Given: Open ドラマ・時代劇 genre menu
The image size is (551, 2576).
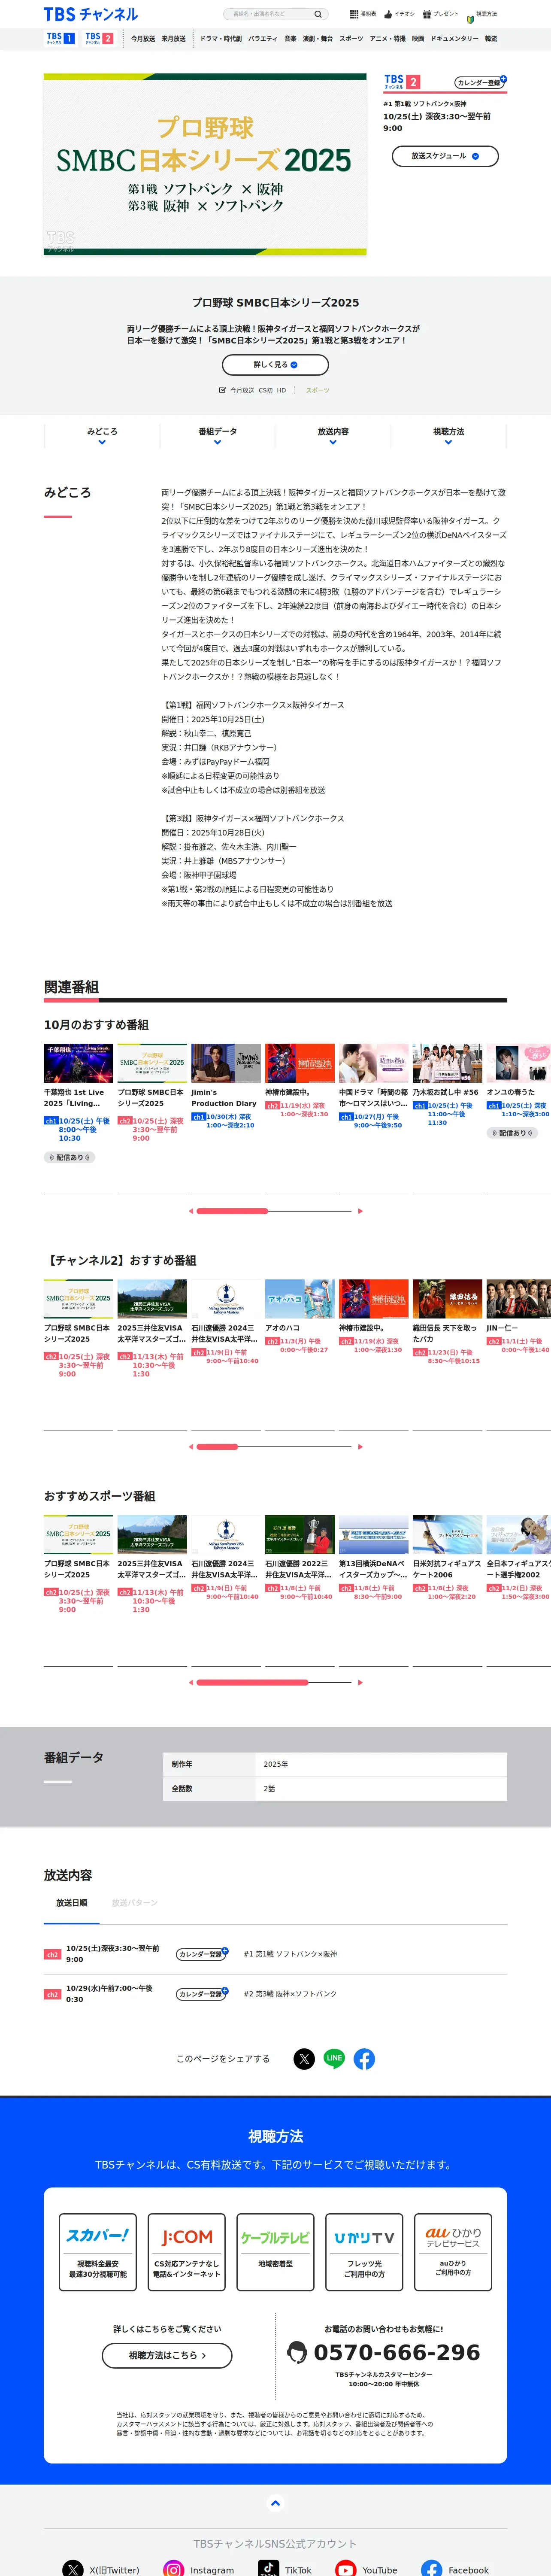Looking at the screenshot, I should pyautogui.click(x=221, y=39).
